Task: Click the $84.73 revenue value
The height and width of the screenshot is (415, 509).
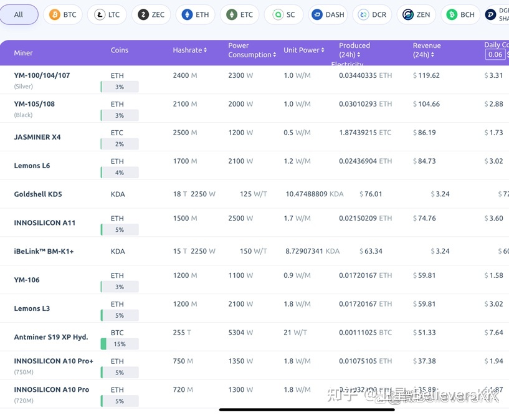Action: click(x=424, y=161)
